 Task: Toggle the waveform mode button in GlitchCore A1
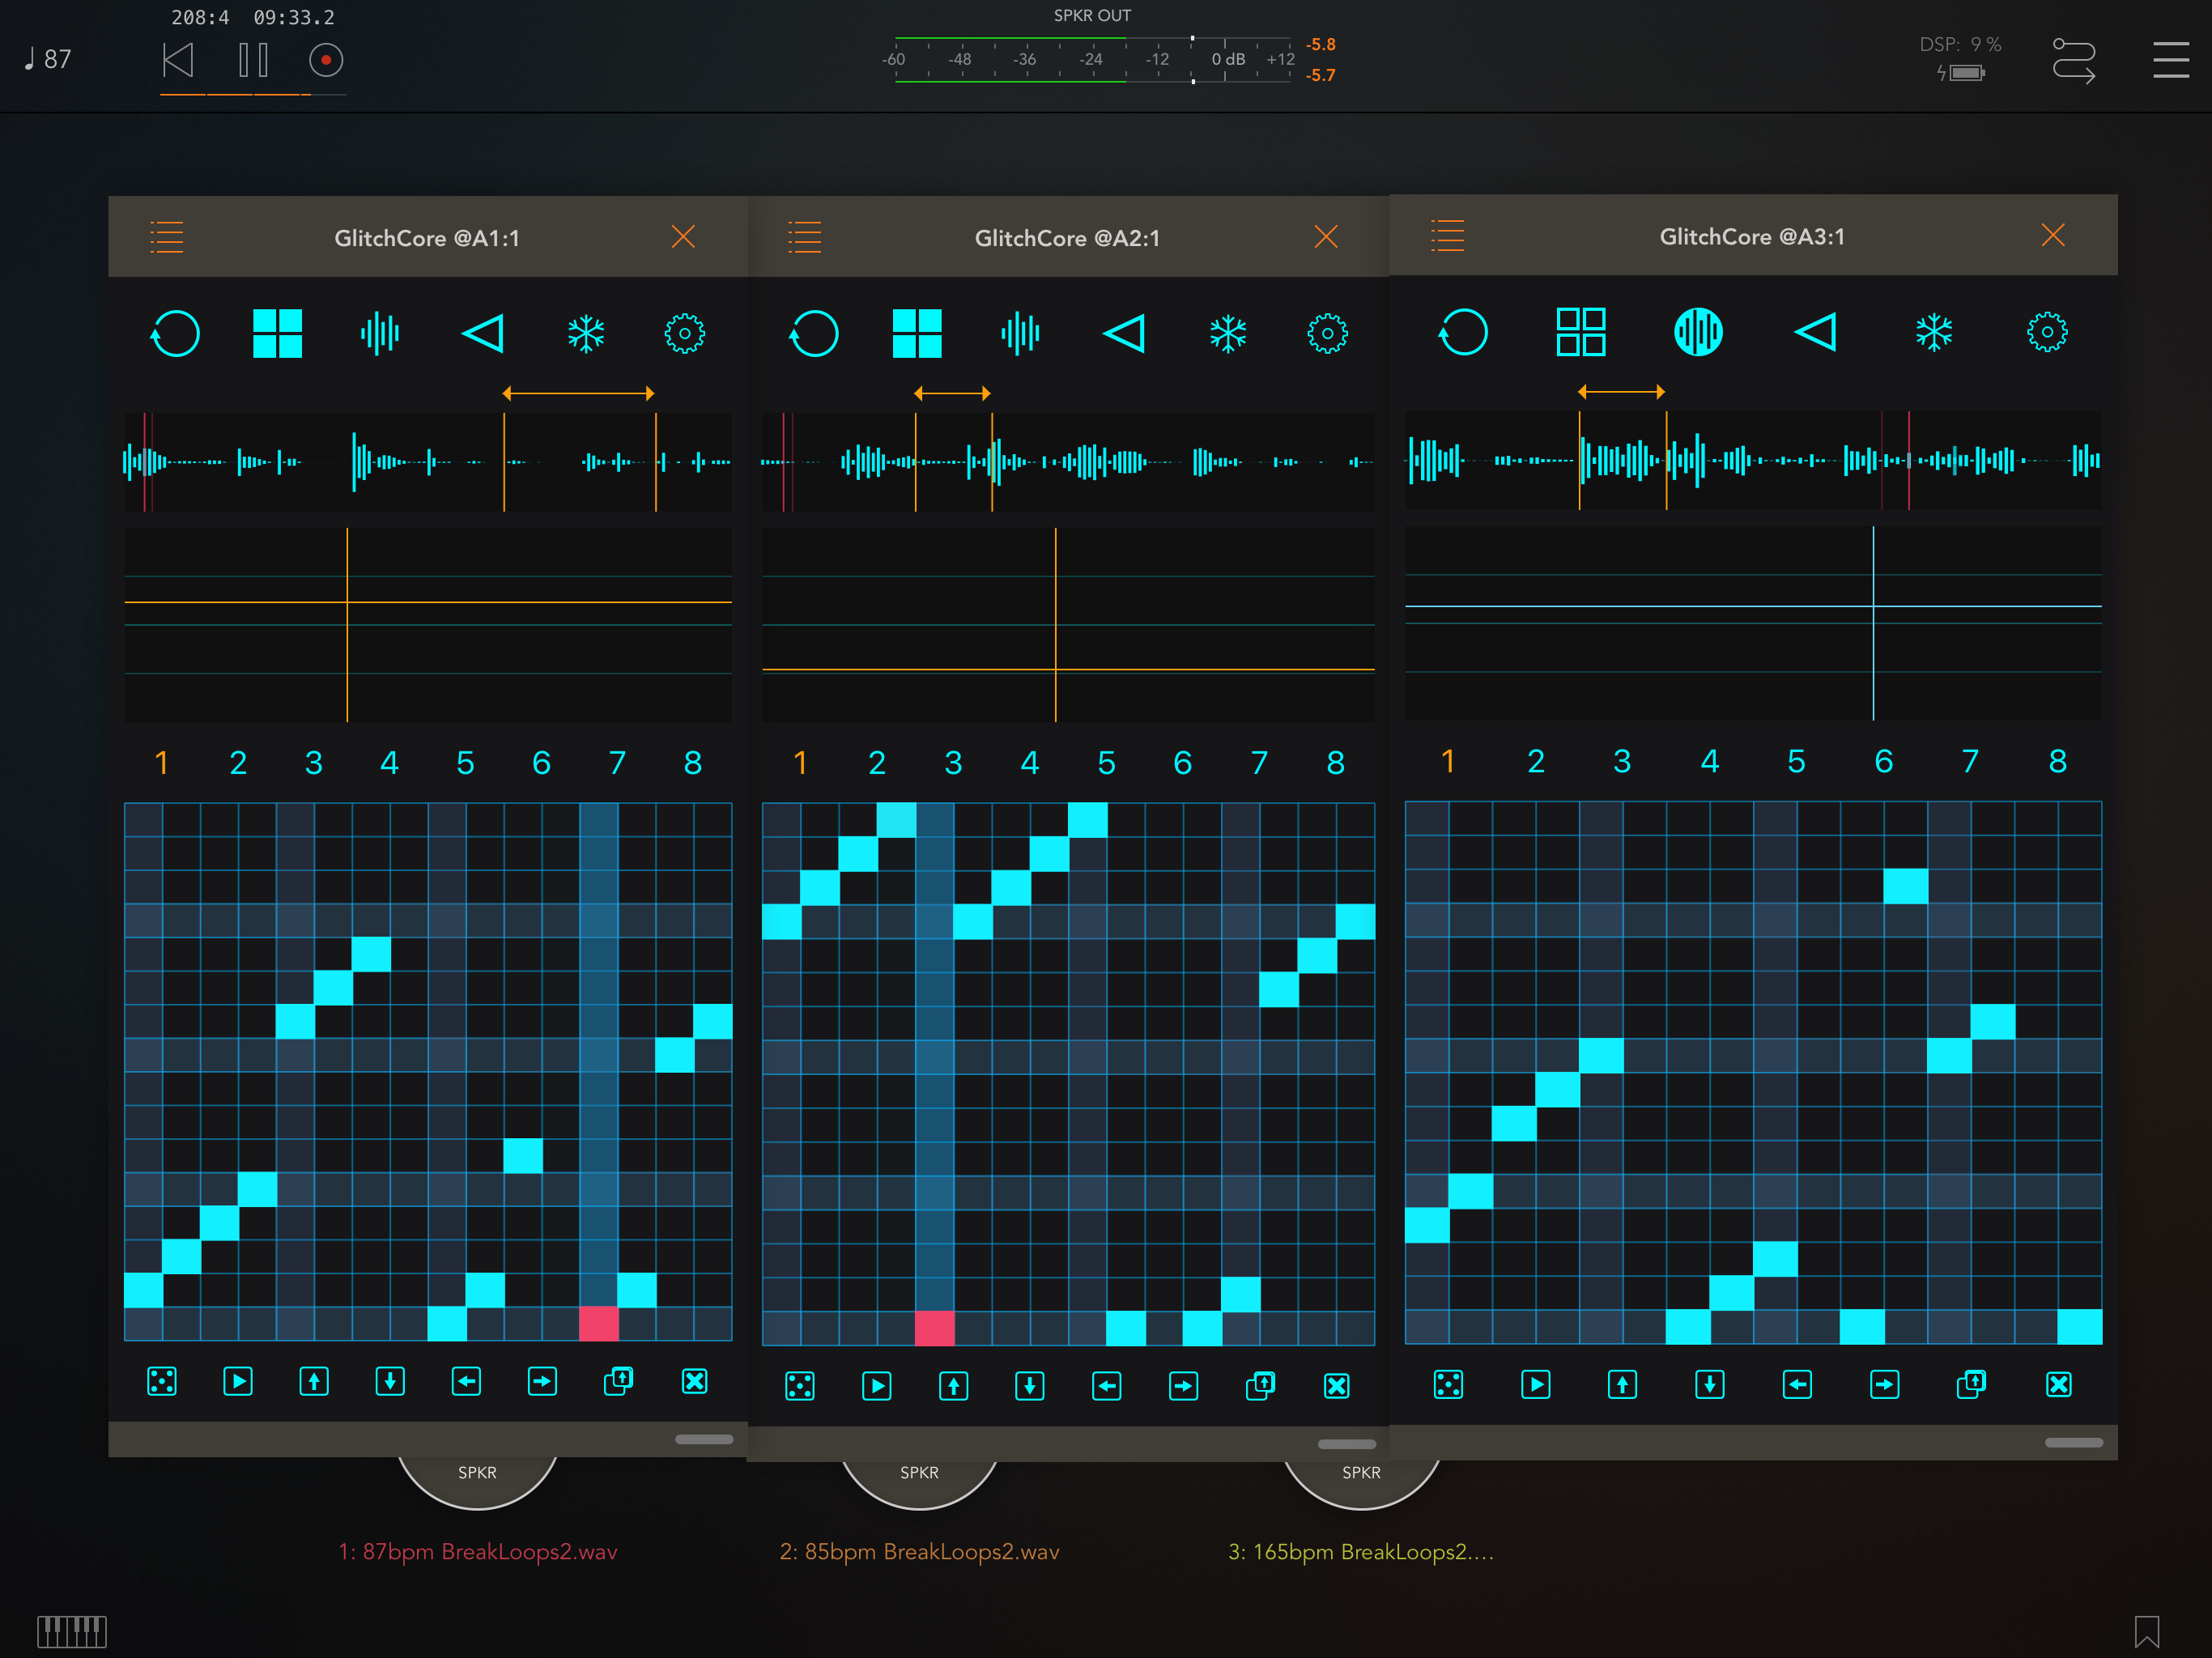tap(380, 334)
